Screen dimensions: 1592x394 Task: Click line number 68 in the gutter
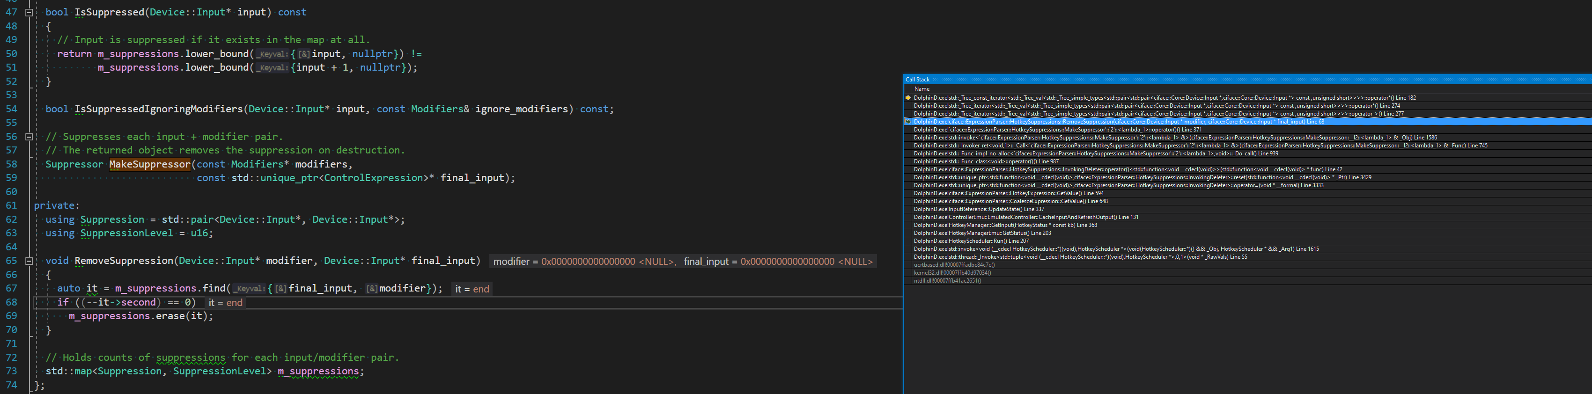point(11,303)
